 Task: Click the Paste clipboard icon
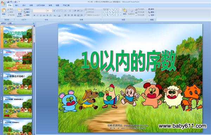(4, 10)
